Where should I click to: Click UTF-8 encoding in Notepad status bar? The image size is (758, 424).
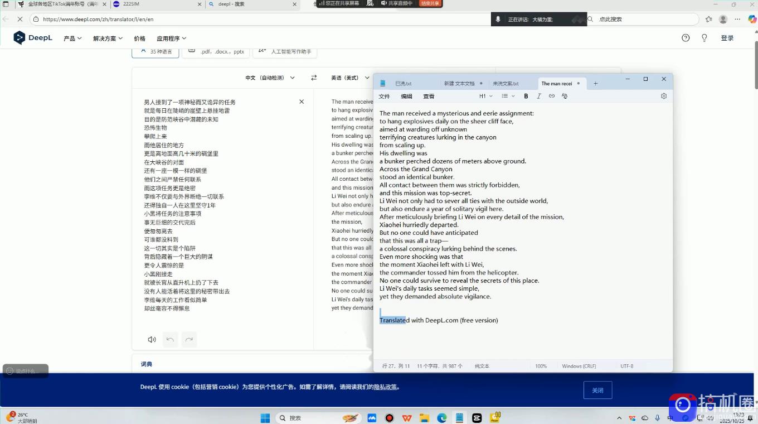coord(626,366)
